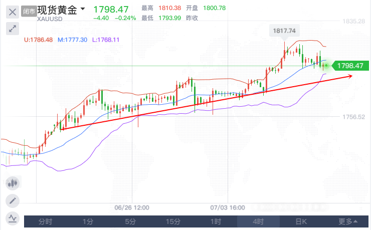Image resolution: width=371 pixels, height=230 pixels.
Task: Select the pencil drawing tool
Action: 13,201
